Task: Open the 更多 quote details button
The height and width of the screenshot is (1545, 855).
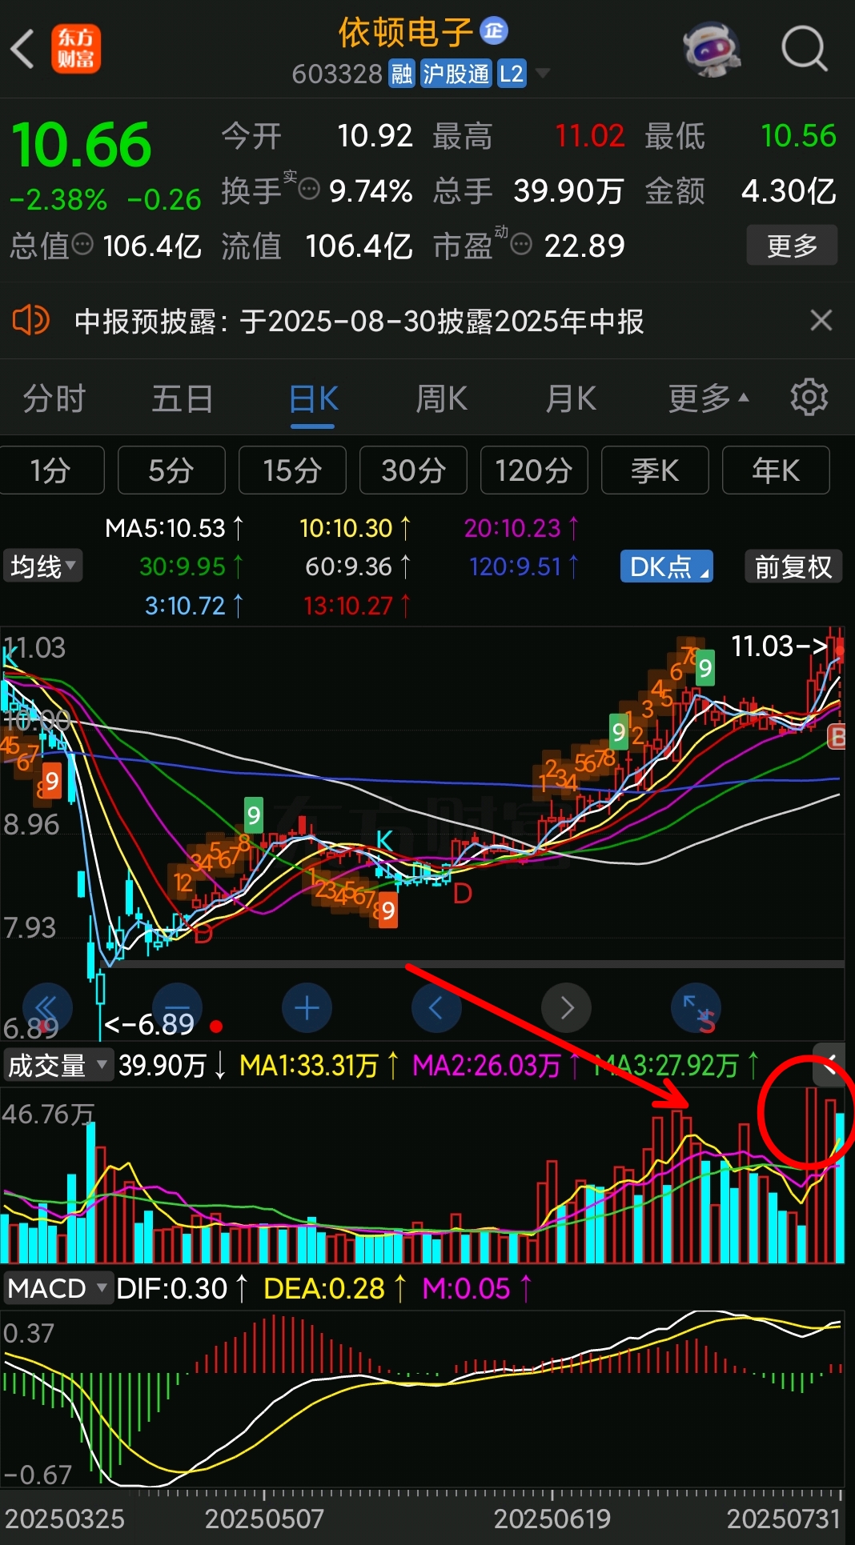Action: (792, 245)
